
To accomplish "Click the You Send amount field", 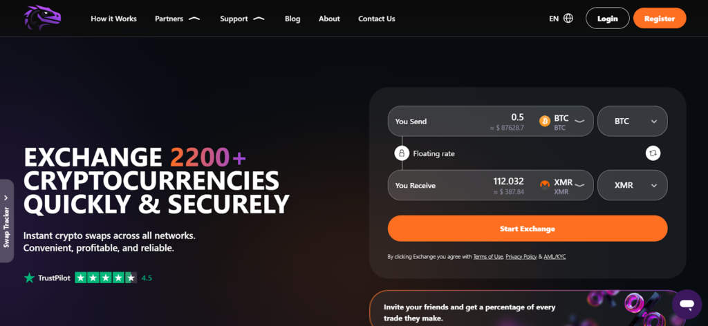I will click(484, 117).
